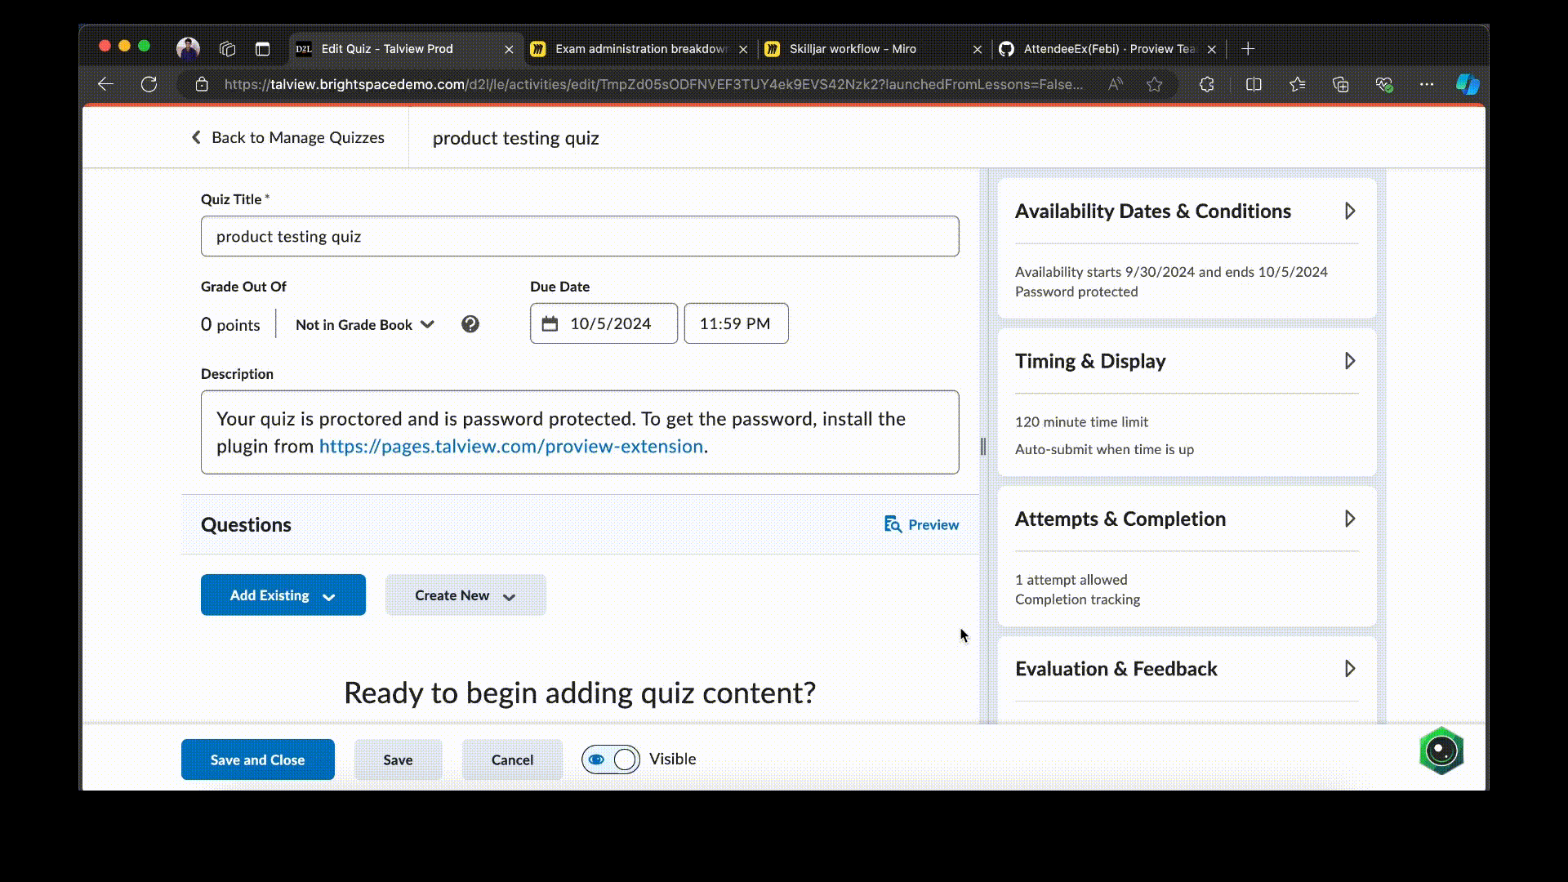Open browser extensions menu icon
Screen dimensions: 1568x882
(x=1206, y=84)
